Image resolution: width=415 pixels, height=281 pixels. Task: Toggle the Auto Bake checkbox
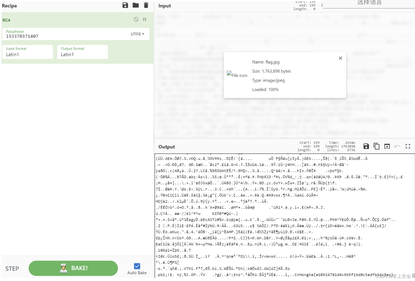tap(137, 266)
